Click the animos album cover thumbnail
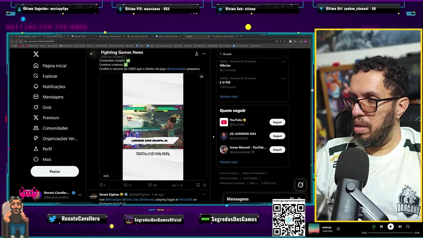 314,229
